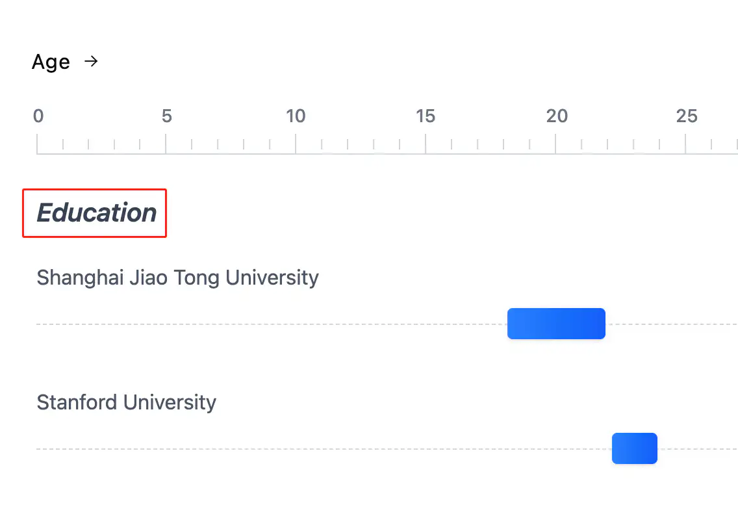Viewport: 738px width, 529px height.
Task: Select the 15 label on age axis
Action: (x=426, y=116)
